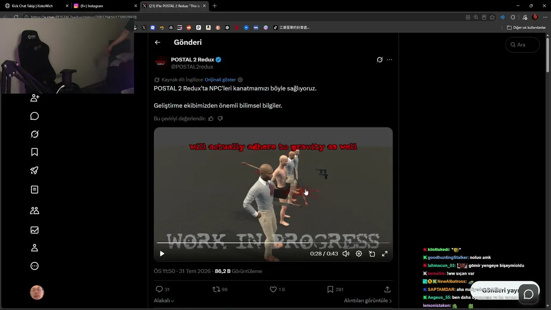This screenshot has width=551, height=310.
Task: Open translation settings gear icon
Action: [x=240, y=80]
